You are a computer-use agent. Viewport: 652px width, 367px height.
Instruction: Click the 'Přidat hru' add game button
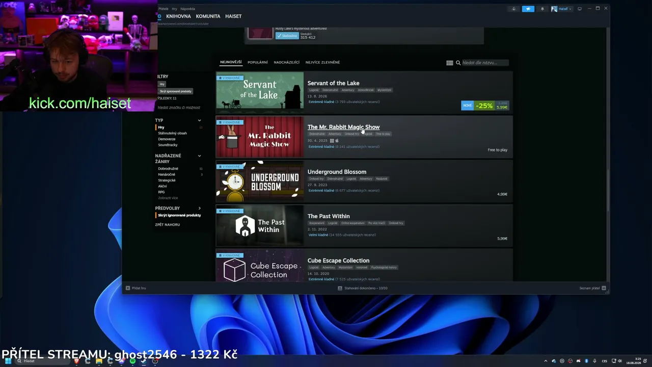pos(135,288)
